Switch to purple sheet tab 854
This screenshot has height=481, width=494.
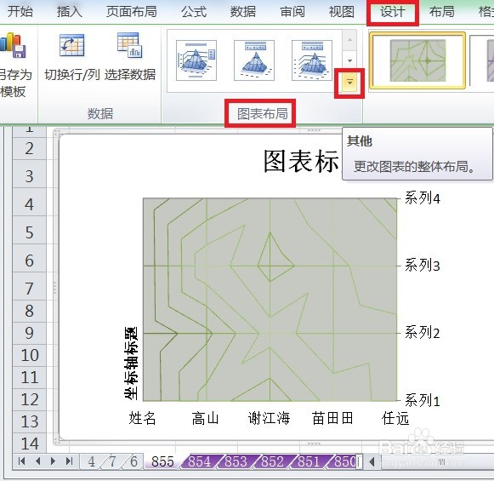199,461
